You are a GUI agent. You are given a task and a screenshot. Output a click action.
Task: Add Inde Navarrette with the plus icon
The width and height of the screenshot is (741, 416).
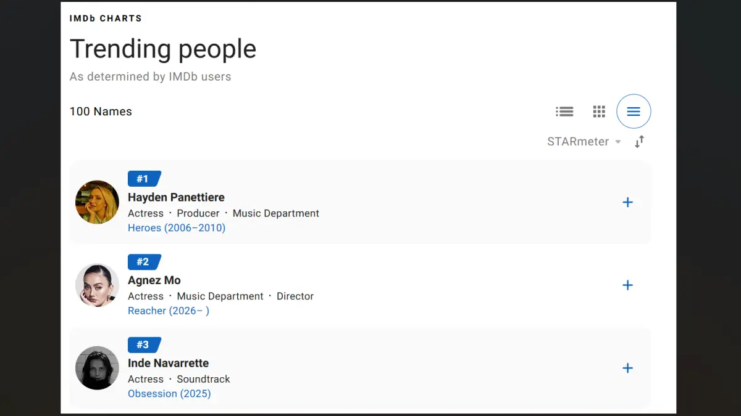pos(627,368)
